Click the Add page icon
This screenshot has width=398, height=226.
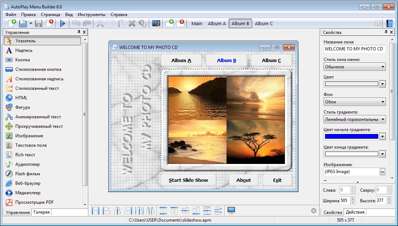click(x=170, y=23)
